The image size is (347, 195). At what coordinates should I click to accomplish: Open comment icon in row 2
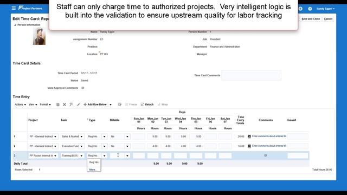(x=249, y=146)
